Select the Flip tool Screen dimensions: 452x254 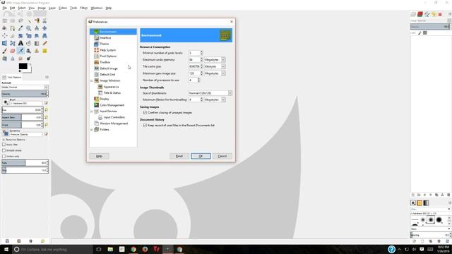[5, 43]
